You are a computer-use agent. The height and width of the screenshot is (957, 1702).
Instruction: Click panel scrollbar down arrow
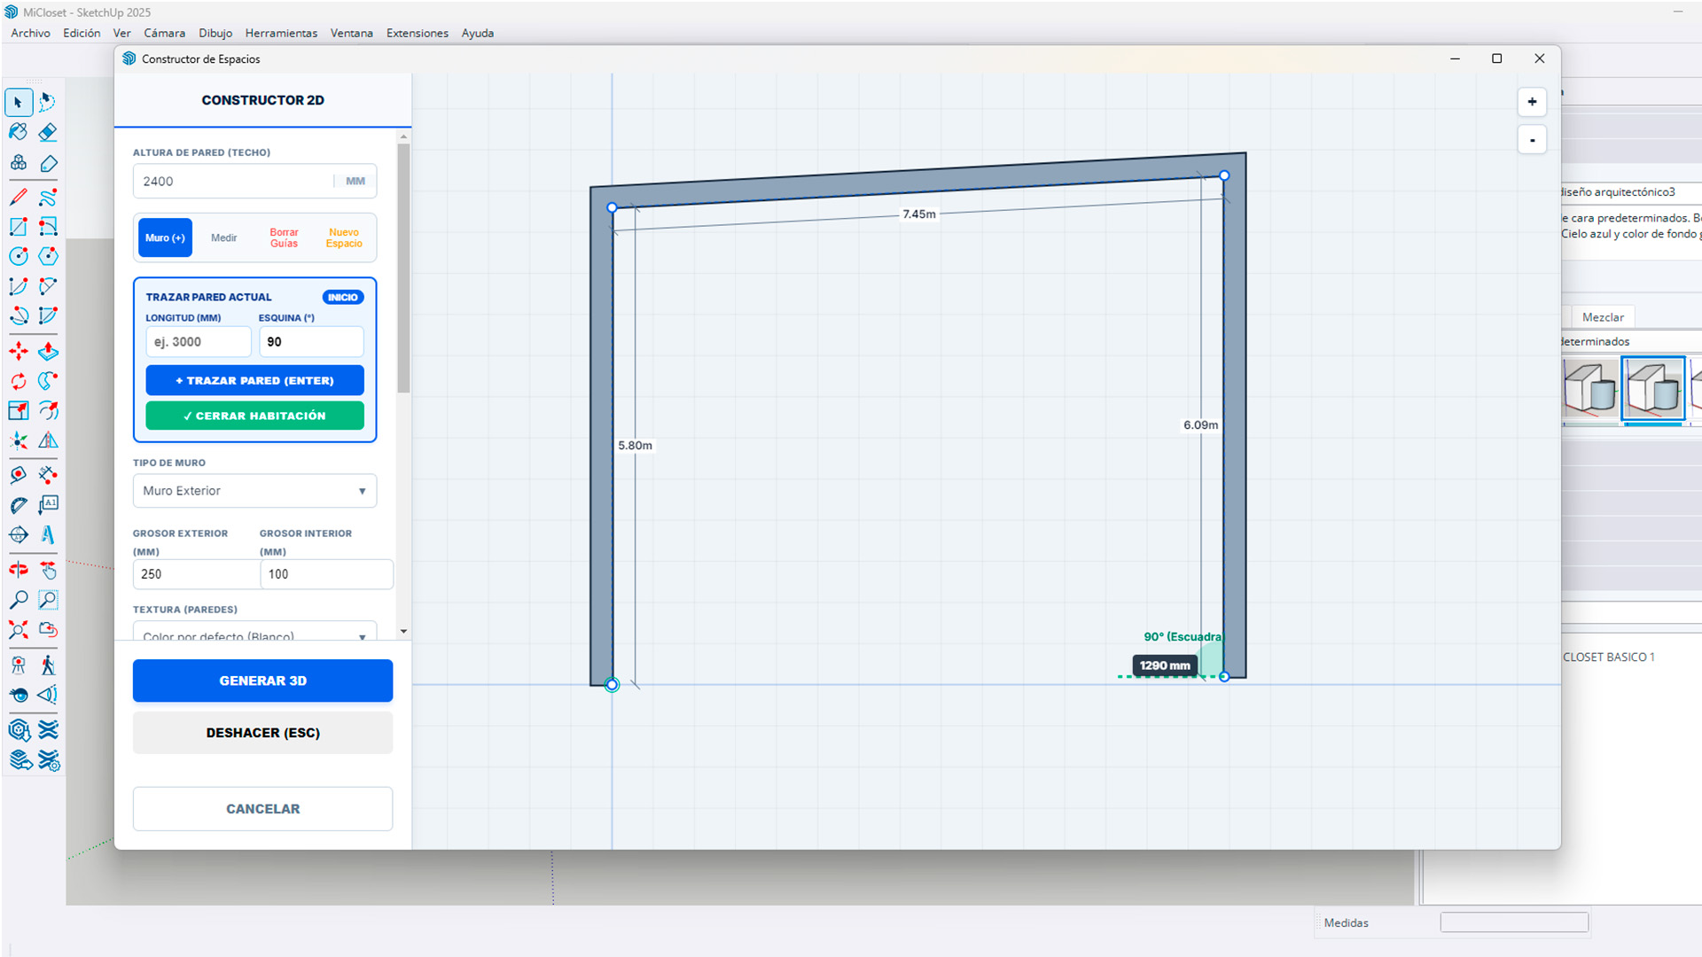403,632
